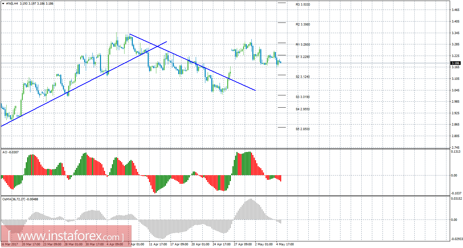Click the 23 Mar 09:00 time label
This screenshot has width=463, height=248.
coord(53,244)
